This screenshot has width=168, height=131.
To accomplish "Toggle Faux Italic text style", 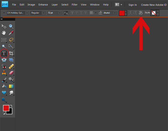I will [x=77, y=13].
